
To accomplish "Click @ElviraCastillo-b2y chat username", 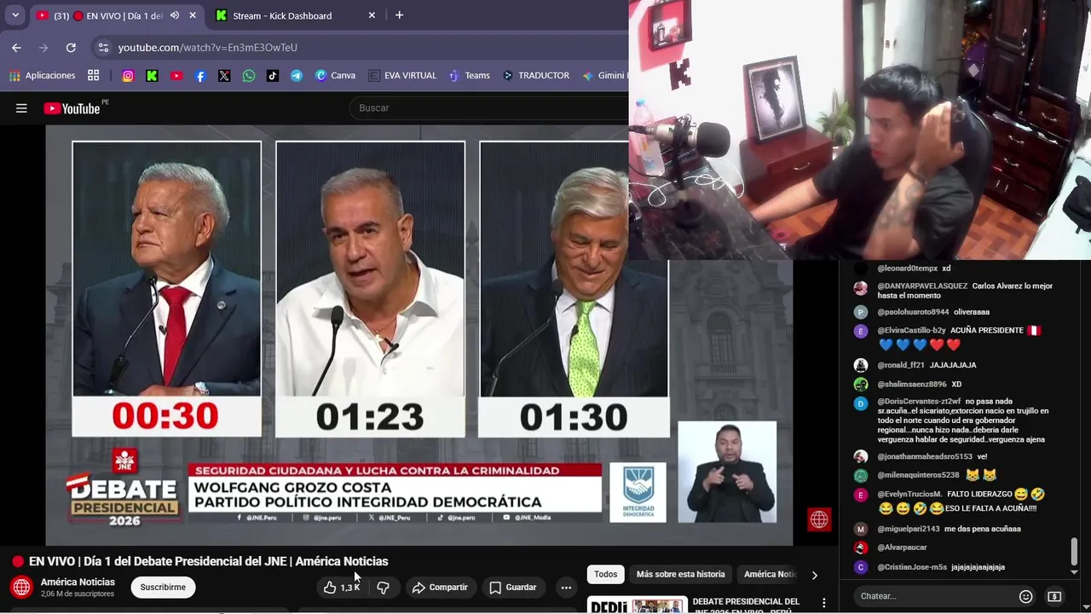I will click(911, 330).
